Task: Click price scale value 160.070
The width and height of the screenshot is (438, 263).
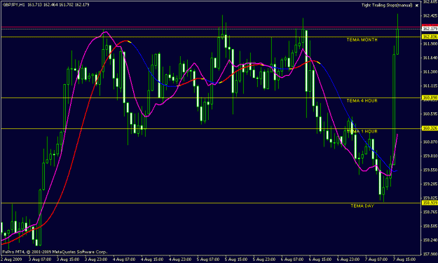Action: point(430,142)
